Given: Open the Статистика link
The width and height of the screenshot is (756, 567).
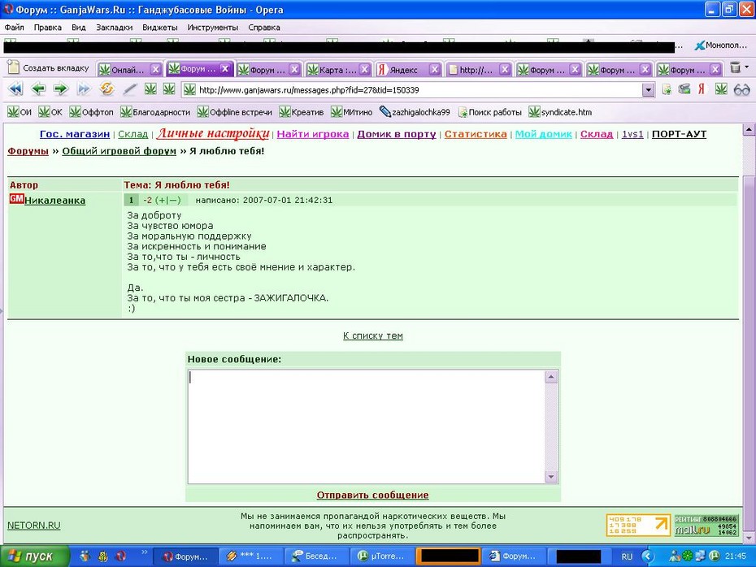Looking at the screenshot, I should click(476, 134).
